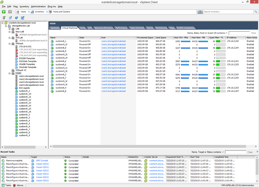
Task: Collapse the StorageReview Lab tree node
Action: [x=6, y=26]
